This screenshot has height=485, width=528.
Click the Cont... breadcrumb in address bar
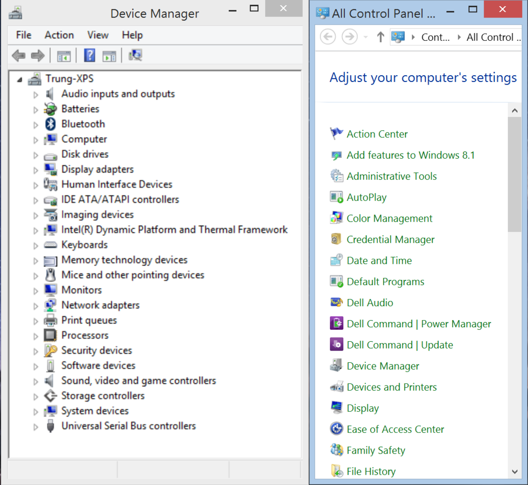[x=435, y=37]
